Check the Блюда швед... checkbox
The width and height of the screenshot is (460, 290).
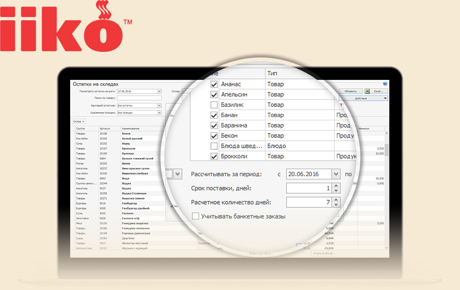(x=214, y=146)
